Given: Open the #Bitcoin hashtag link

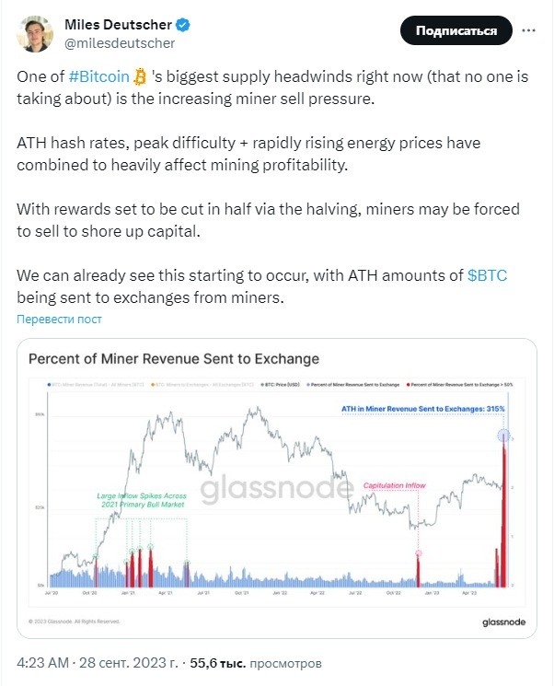Looking at the screenshot, I should (99, 76).
